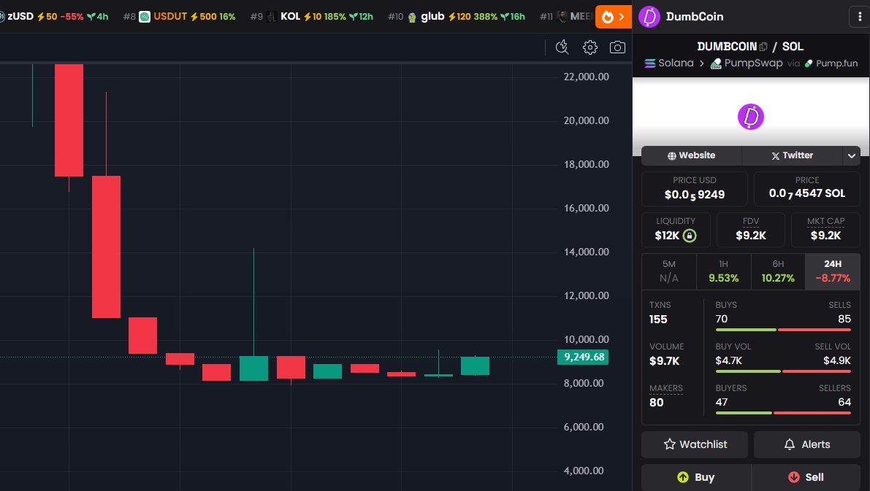Screen dimensions: 870x491
Task: Click the PRICE USD box showing $0.0₅9249
Action: [695, 189]
